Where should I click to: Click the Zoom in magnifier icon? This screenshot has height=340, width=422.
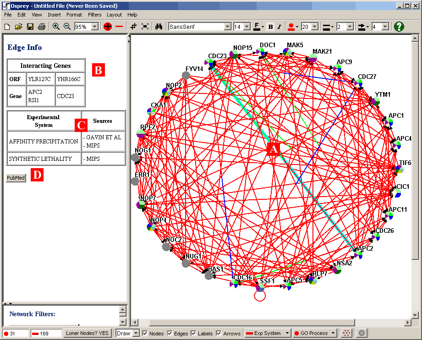tap(56, 27)
